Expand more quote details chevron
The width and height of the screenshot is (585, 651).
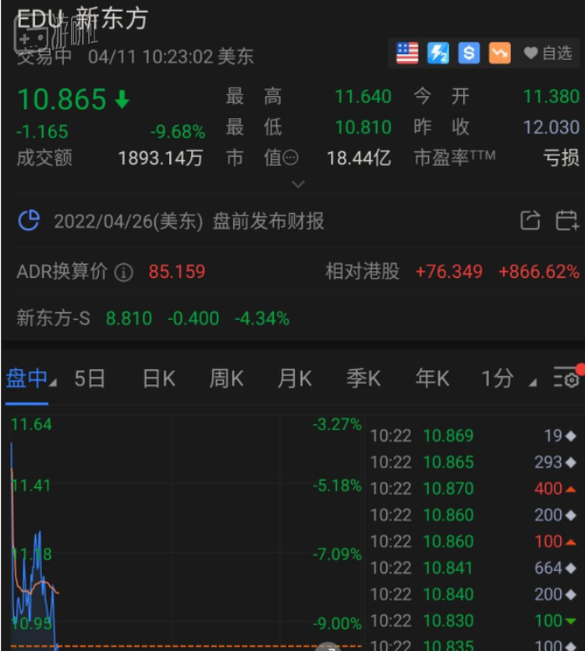[x=297, y=184]
